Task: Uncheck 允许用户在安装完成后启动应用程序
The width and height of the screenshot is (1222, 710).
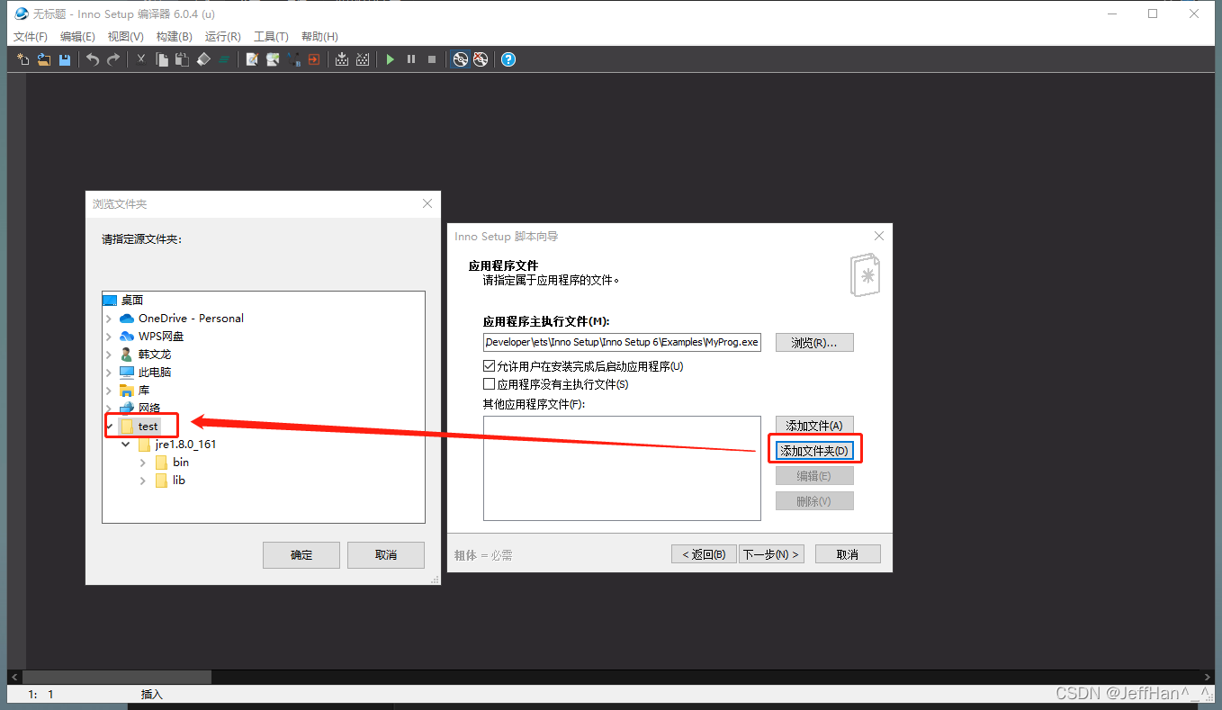Action: click(490, 366)
